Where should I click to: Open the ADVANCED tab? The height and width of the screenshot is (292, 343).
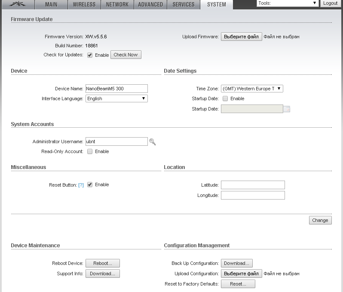tap(150, 5)
